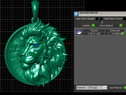Select the blue gem in the lion's eye
Screen dimensions: 126x95
tap(36, 45)
